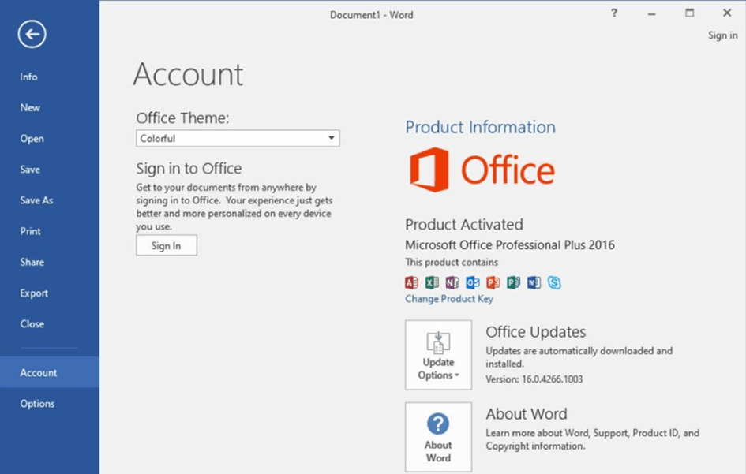746x474 pixels.
Task: Click the Help question mark icon
Action: [614, 13]
